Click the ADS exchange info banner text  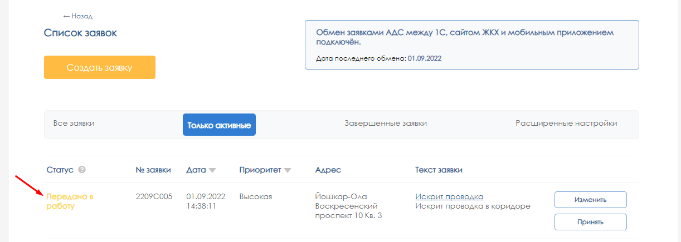pos(464,37)
